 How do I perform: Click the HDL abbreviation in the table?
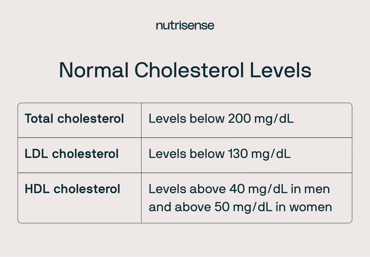(x=37, y=189)
